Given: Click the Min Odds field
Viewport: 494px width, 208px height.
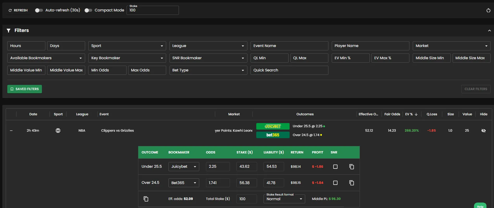Looking at the screenshot, I should [x=107, y=70].
